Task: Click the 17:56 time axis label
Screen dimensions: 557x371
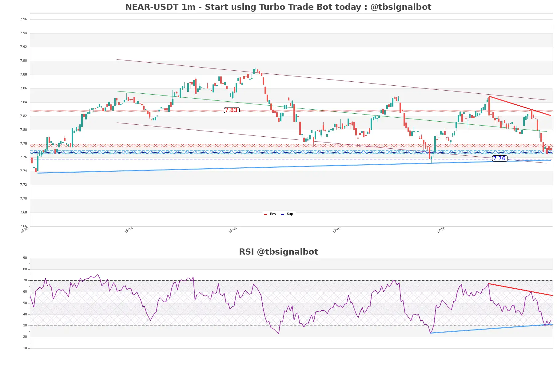Action: (441, 230)
